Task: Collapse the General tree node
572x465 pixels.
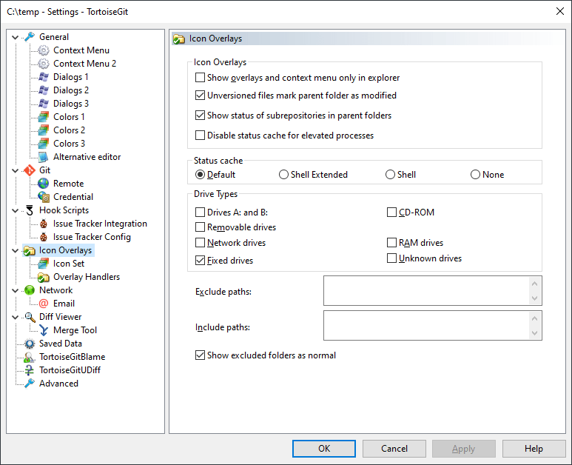Action: click(16, 37)
